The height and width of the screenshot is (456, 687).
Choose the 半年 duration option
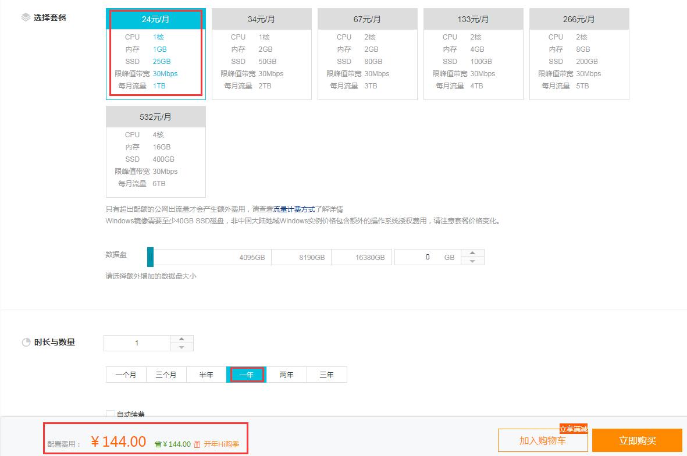tap(206, 375)
